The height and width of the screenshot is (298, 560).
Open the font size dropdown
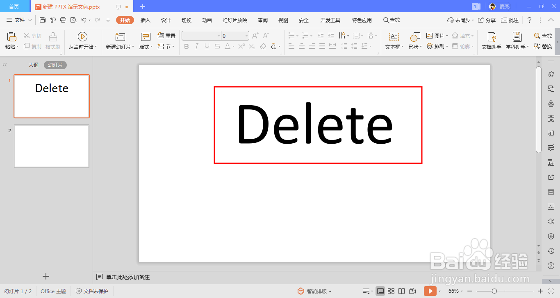point(246,36)
